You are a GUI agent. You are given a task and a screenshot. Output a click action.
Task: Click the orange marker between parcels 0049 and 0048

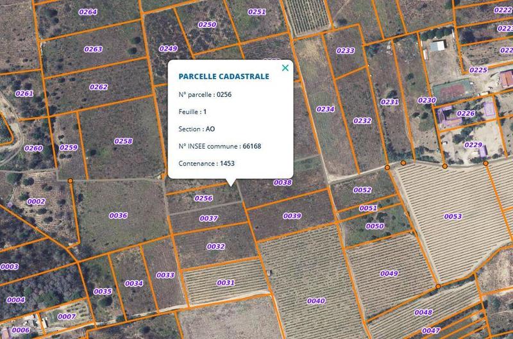pos(438,286)
